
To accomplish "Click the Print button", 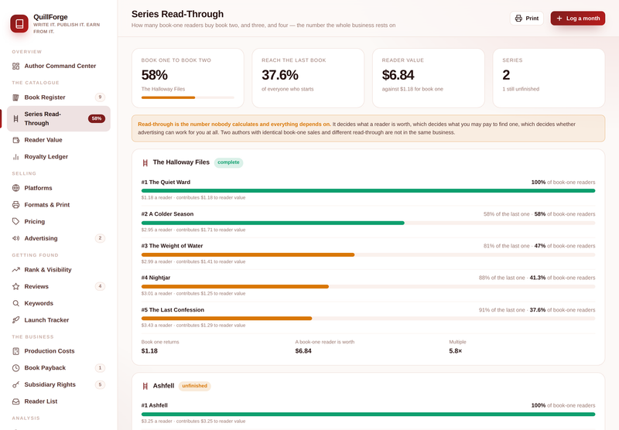I will [527, 18].
